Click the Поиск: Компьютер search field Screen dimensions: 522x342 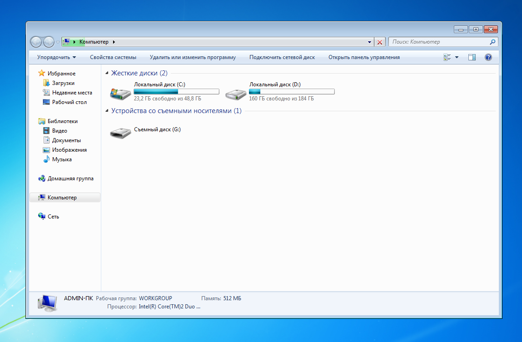pos(439,42)
